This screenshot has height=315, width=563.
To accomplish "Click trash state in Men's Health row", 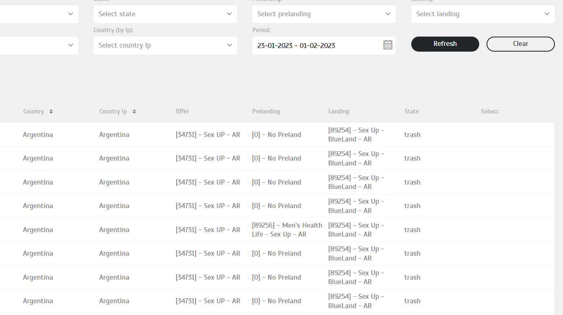I will [412, 230].
